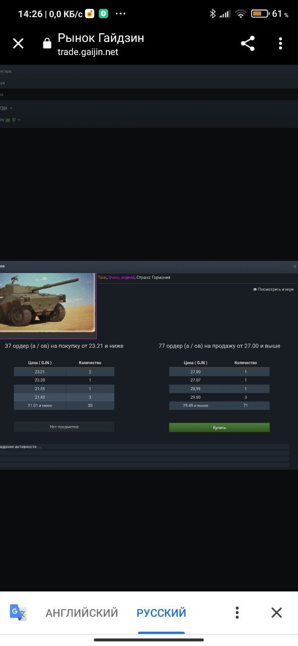Tap the Wi-Fi icon in status bar

point(241,14)
